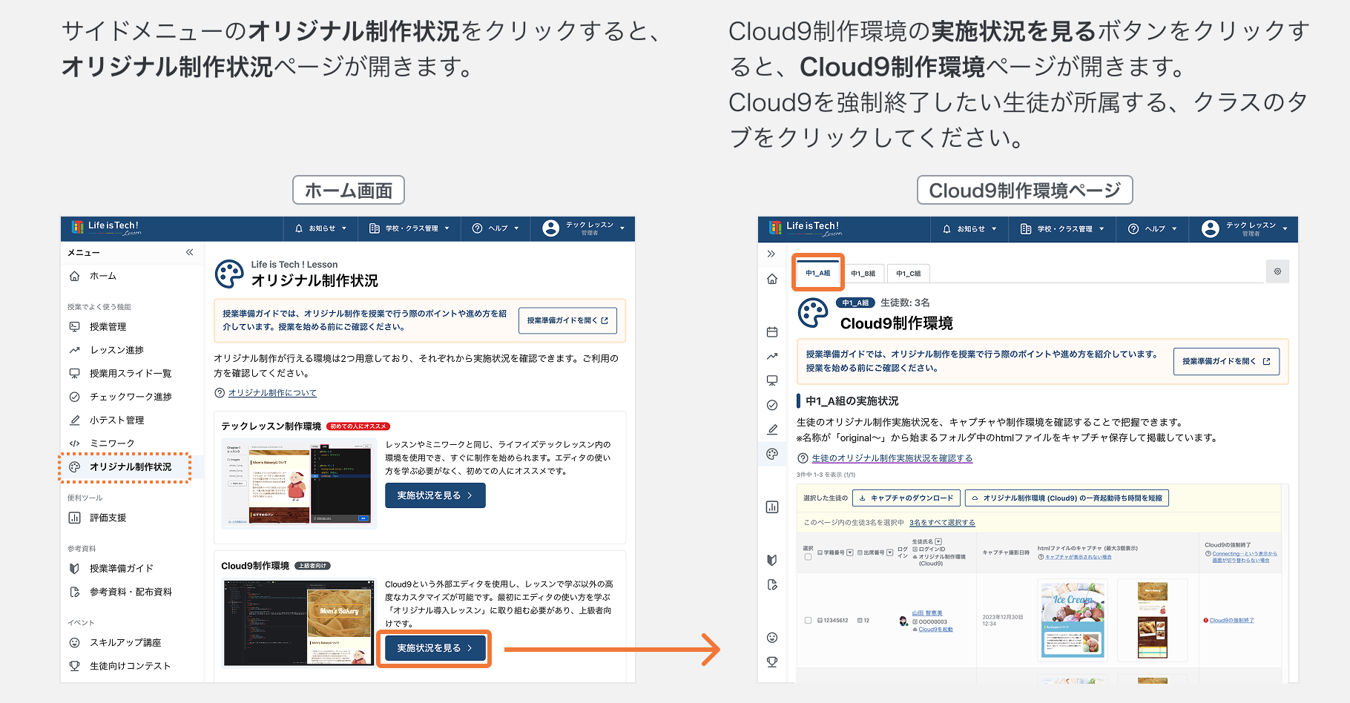The image size is (1350, 703).
Task: Switch to the 中1_C組 class tab
Action: pos(909,274)
